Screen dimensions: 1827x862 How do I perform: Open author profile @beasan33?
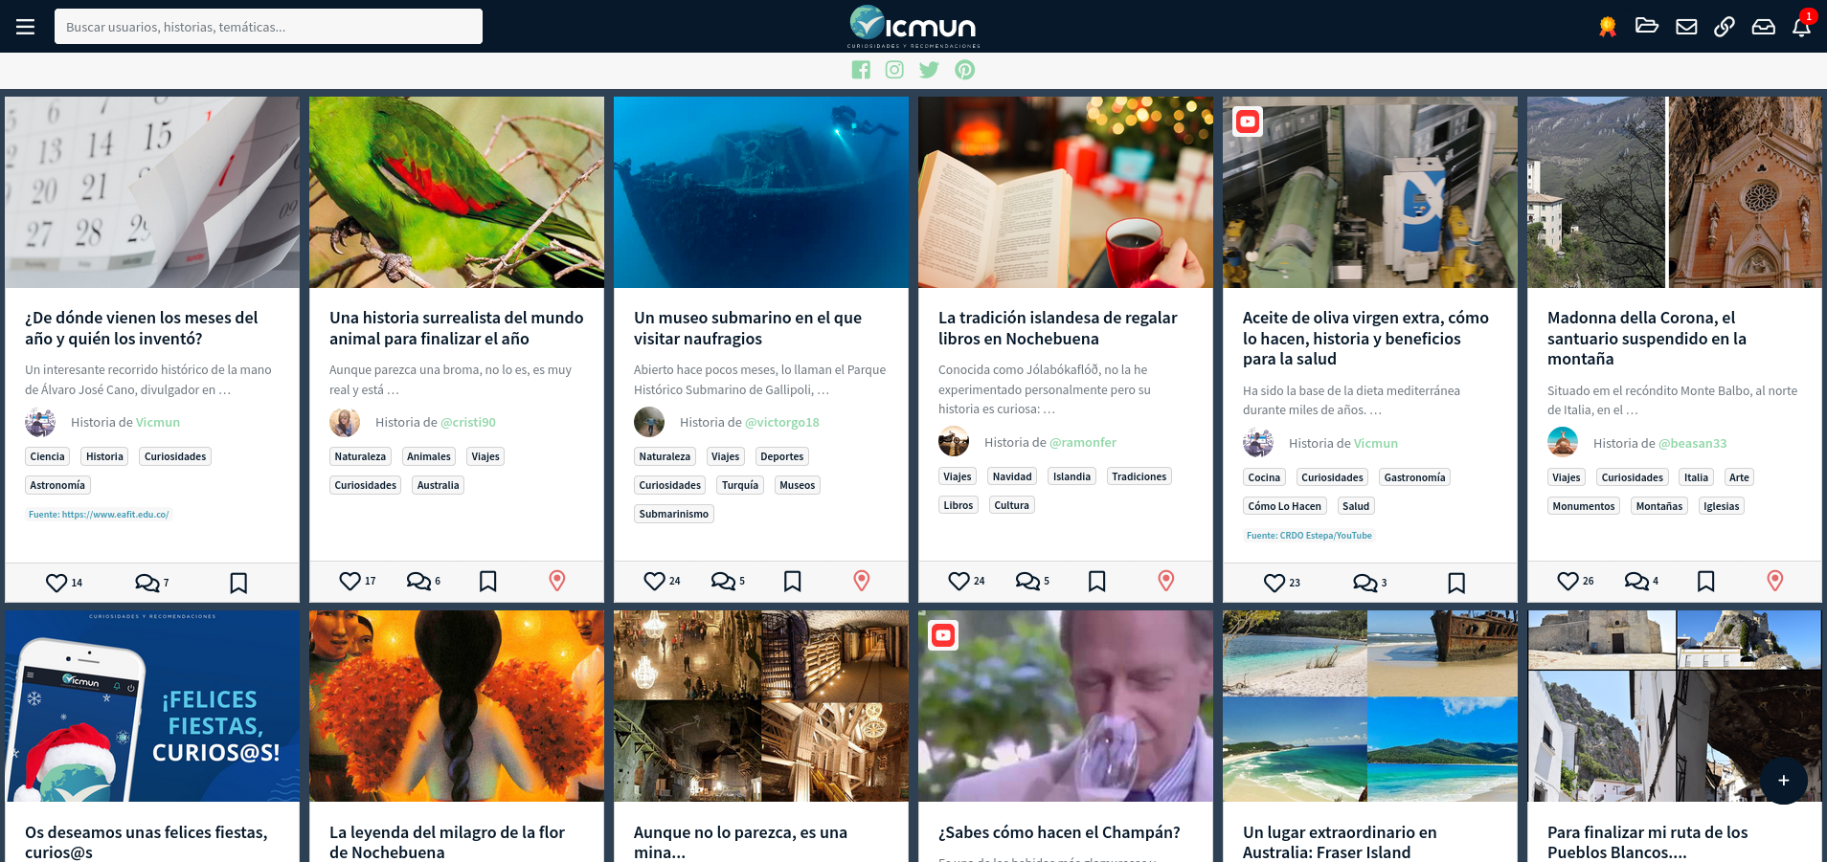(1693, 443)
